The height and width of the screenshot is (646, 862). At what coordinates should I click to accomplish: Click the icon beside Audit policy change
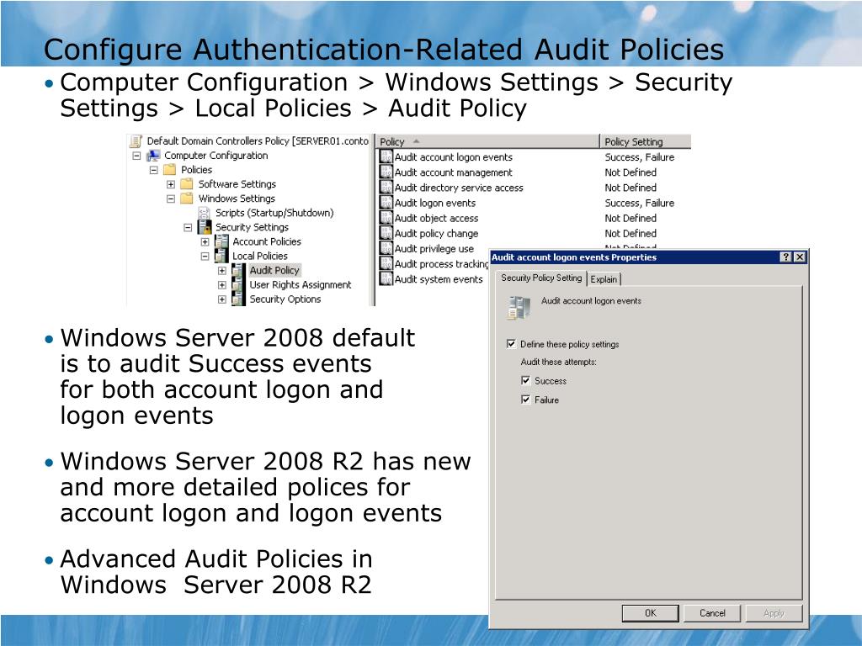pos(386,234)
